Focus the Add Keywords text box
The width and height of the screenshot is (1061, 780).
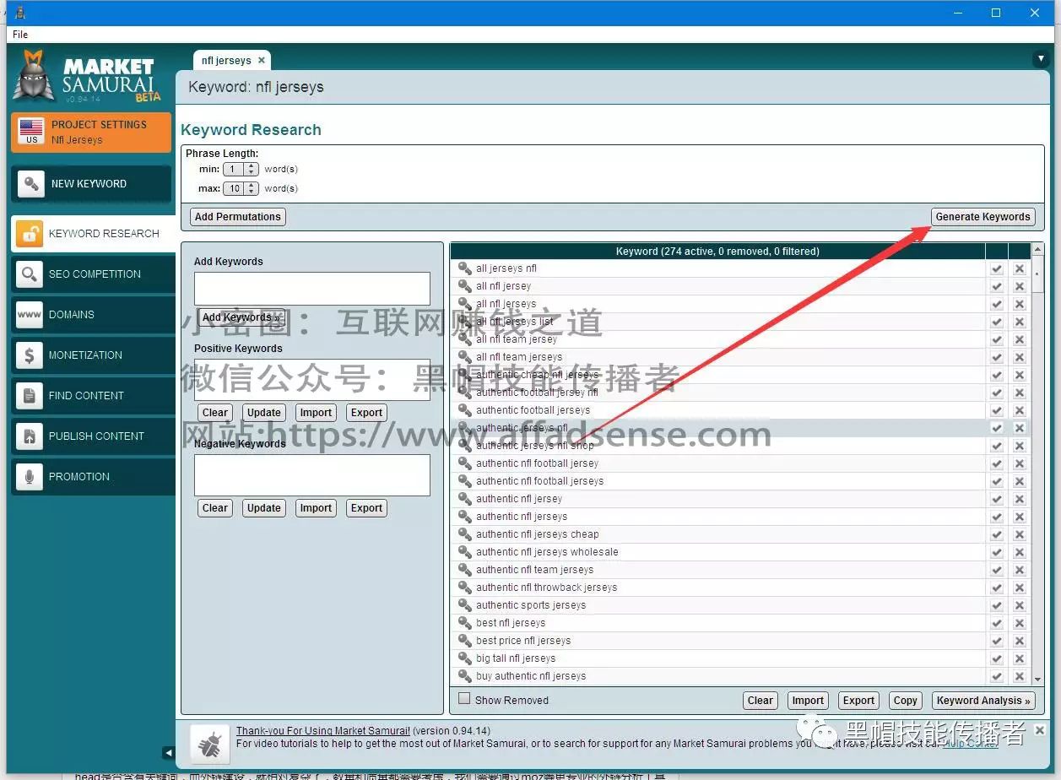(312, 289)
